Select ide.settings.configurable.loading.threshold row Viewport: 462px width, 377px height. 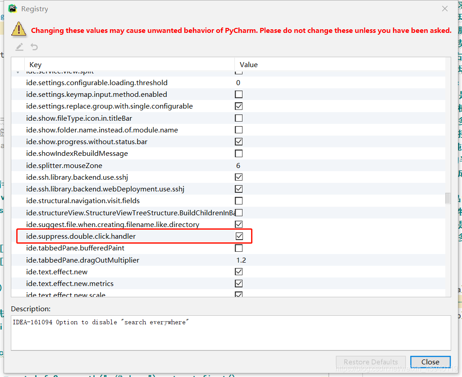(x=229, y=82)
